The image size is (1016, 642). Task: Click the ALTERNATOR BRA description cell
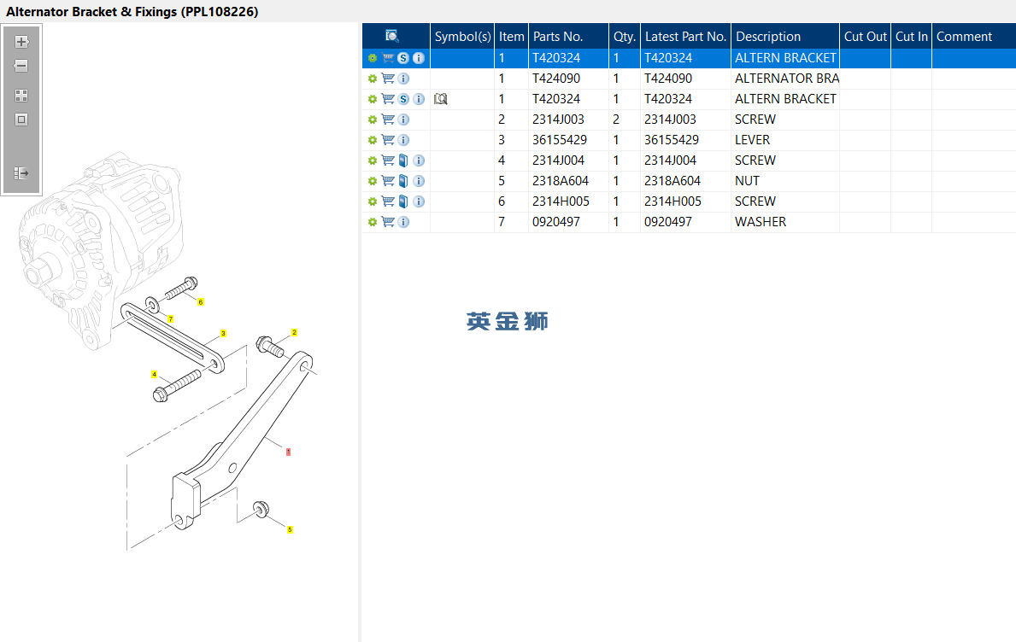[785, 79]
